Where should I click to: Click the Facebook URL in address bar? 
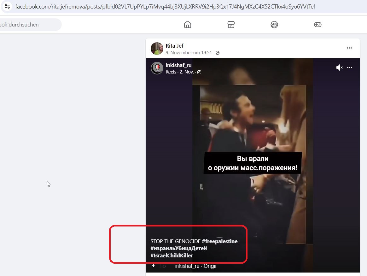(165, 7)
